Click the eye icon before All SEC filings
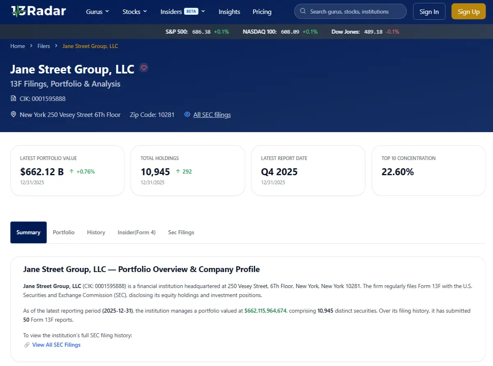 tap(187, 114)
